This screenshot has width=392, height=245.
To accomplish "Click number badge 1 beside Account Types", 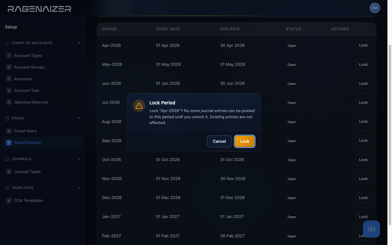I will coord(9,55).
